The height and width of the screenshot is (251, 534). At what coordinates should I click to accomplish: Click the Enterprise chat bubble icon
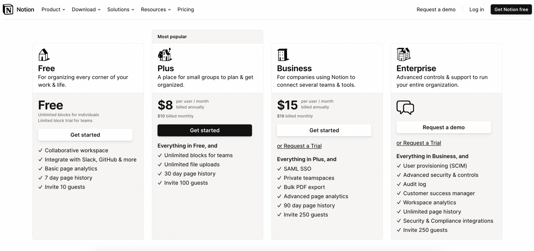pos(405,107)
